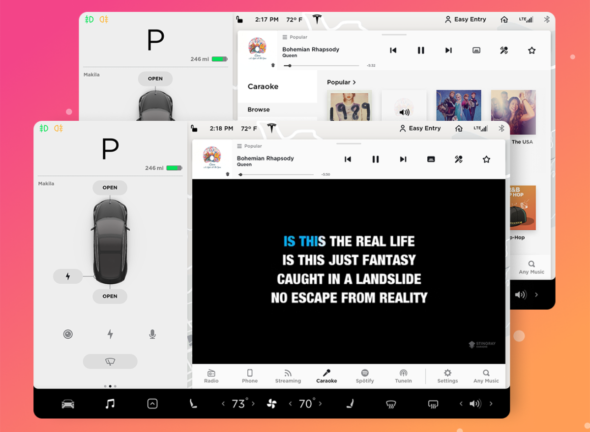Open charging lightning icon below car
The image size is (590, 432).
pyautogui.click(x=110, y=334)
